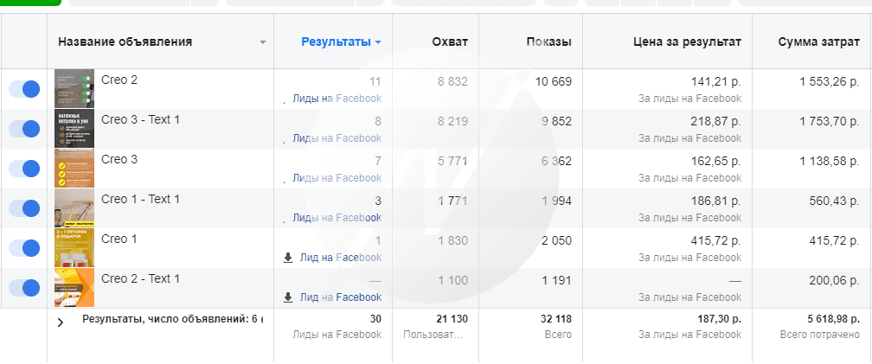Open the ad named Creo 2
872x364 pixels.
coord(119,80)
